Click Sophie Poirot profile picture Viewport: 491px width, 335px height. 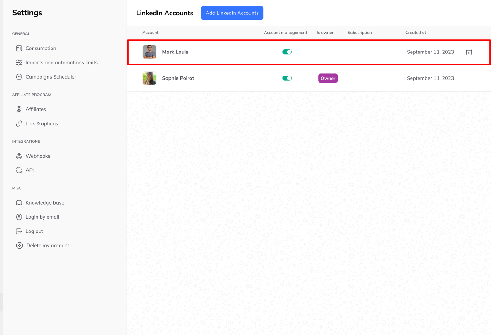pyautogui.click(x=149, y=78)
